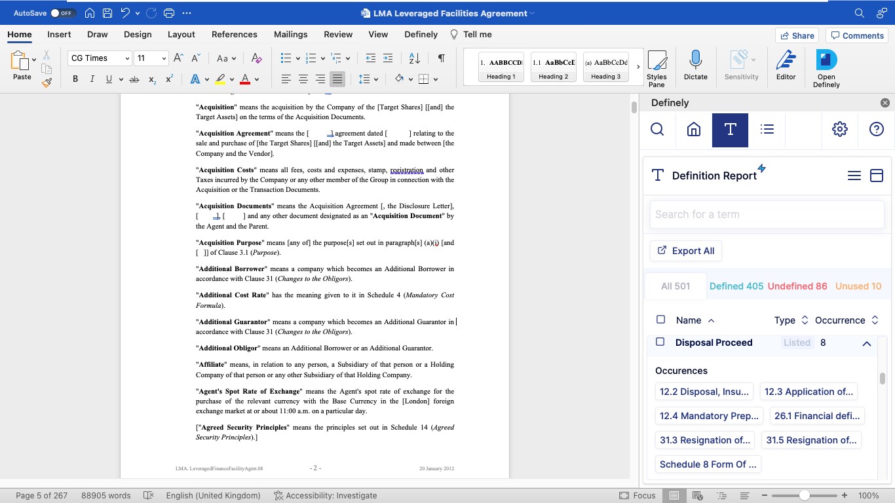Open the Styles Pane
895x503 pixels.
pos(657,69)
